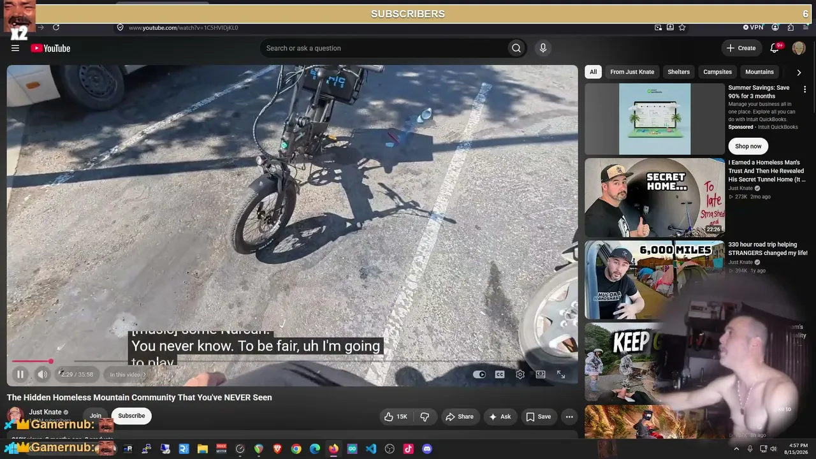Open Discord from the taskbar

point(427,449)
